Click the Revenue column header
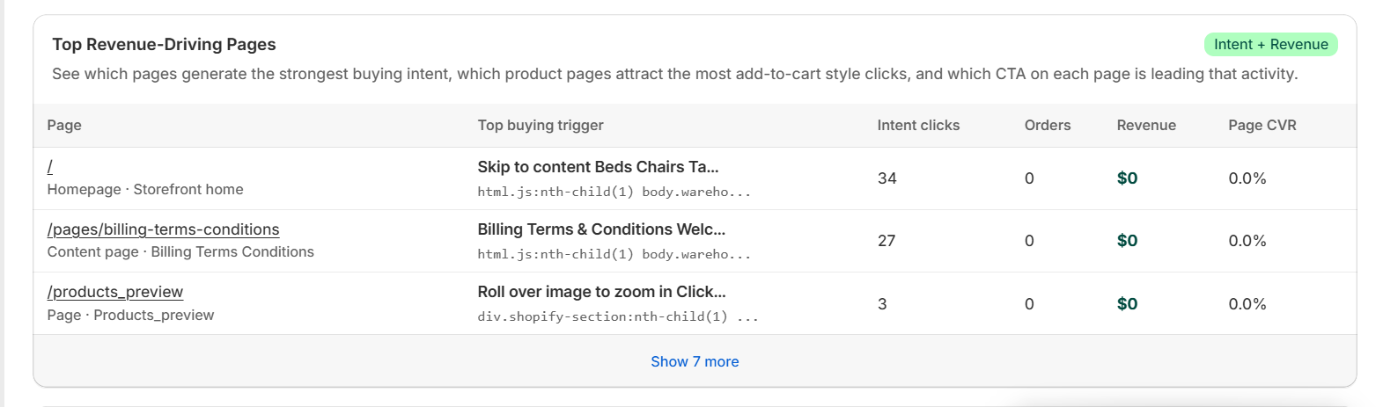 coord(1146,125)
